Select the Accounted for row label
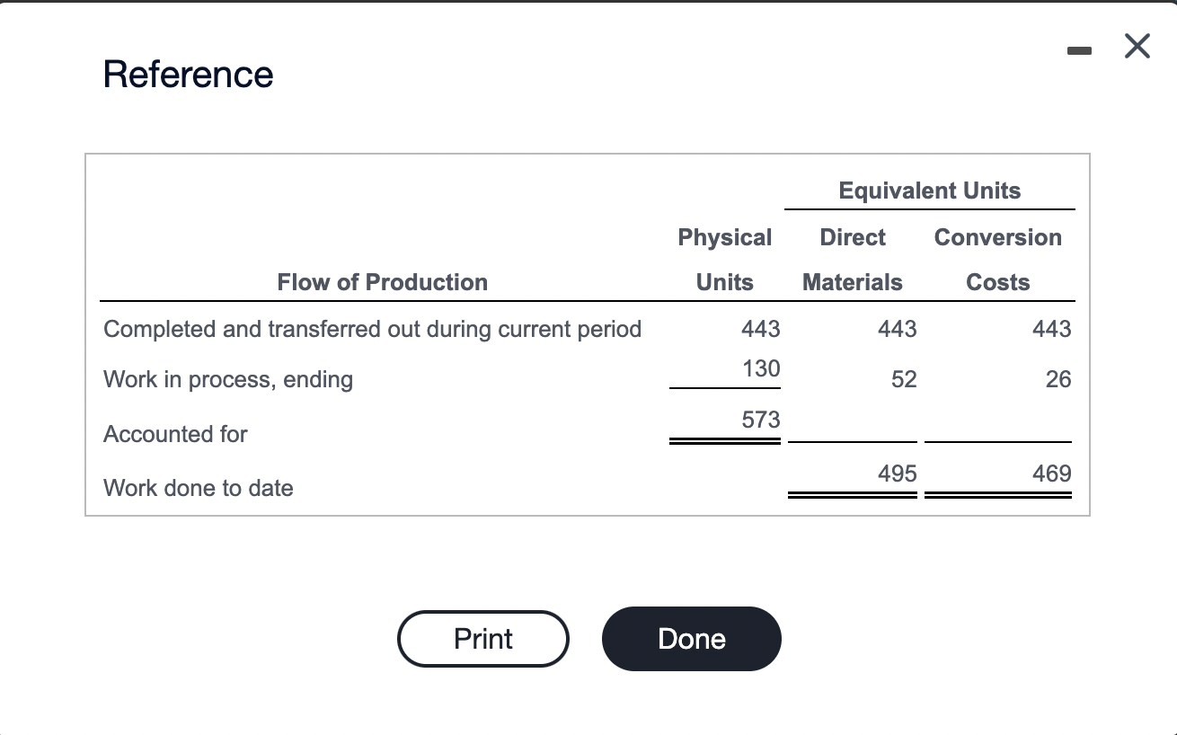This screenshot has height=735, width=1177. click(175, 434)
